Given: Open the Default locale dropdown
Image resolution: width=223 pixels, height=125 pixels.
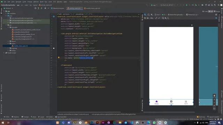Looking at the screenshot, I should coord(192,15).
